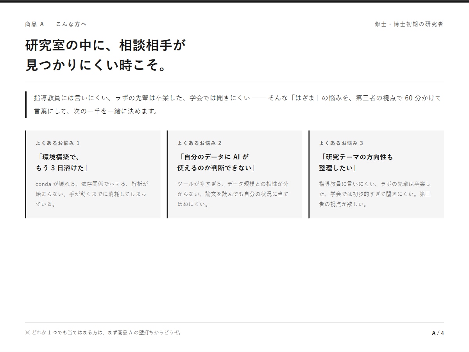Click the header label 商品 A — こんな方へ

click(55, 24)
